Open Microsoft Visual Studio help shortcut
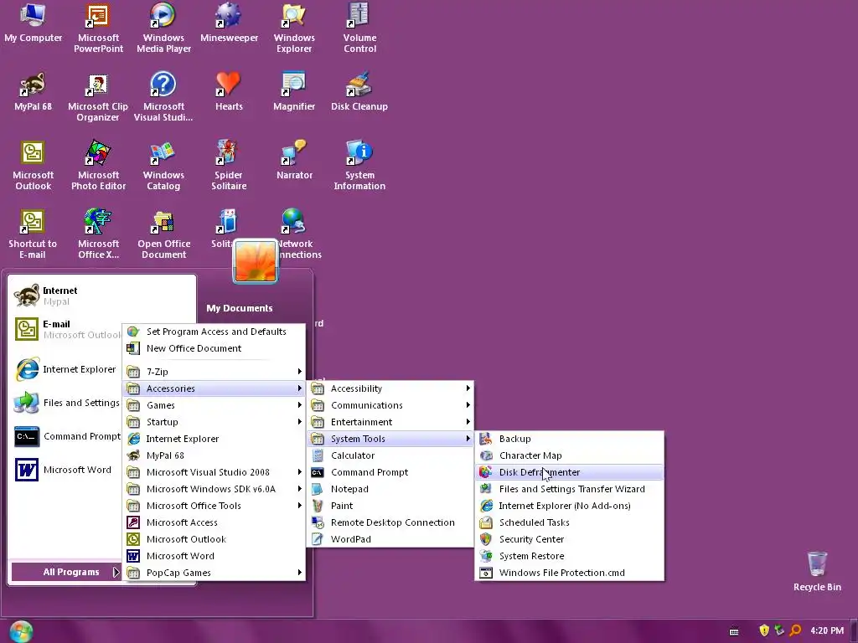The image size is (858, 643). coord(163,97)
